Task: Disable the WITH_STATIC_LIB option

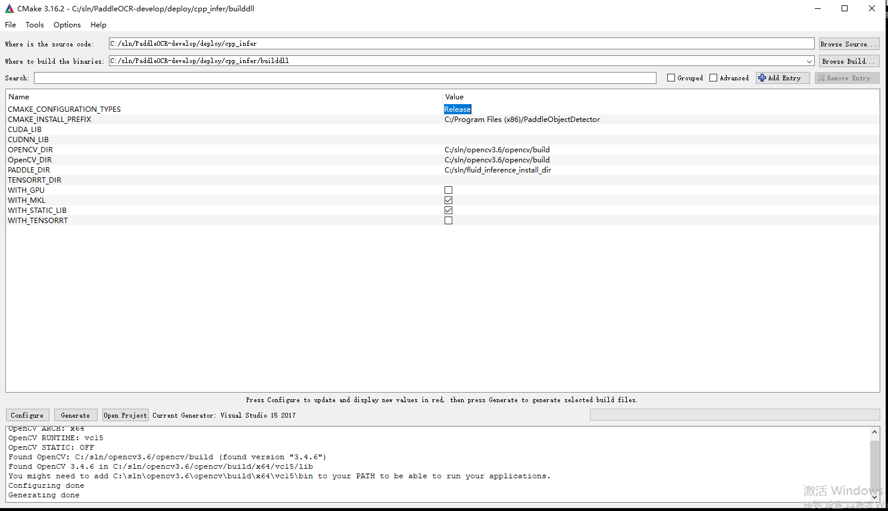Action: click(448, 210)
